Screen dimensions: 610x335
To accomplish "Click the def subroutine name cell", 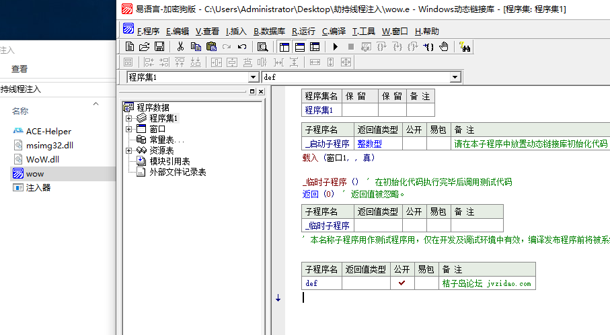I will [x=321, y=283].
